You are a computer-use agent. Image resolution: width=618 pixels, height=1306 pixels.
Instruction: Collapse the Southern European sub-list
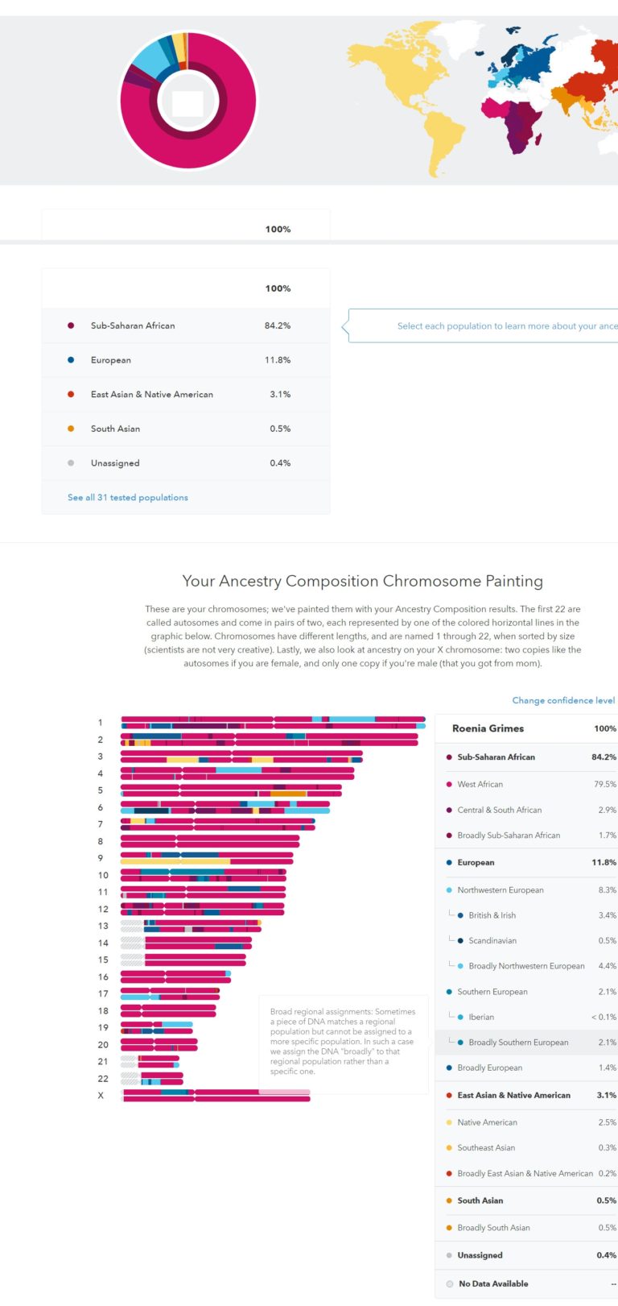click(x=491, y=991)
